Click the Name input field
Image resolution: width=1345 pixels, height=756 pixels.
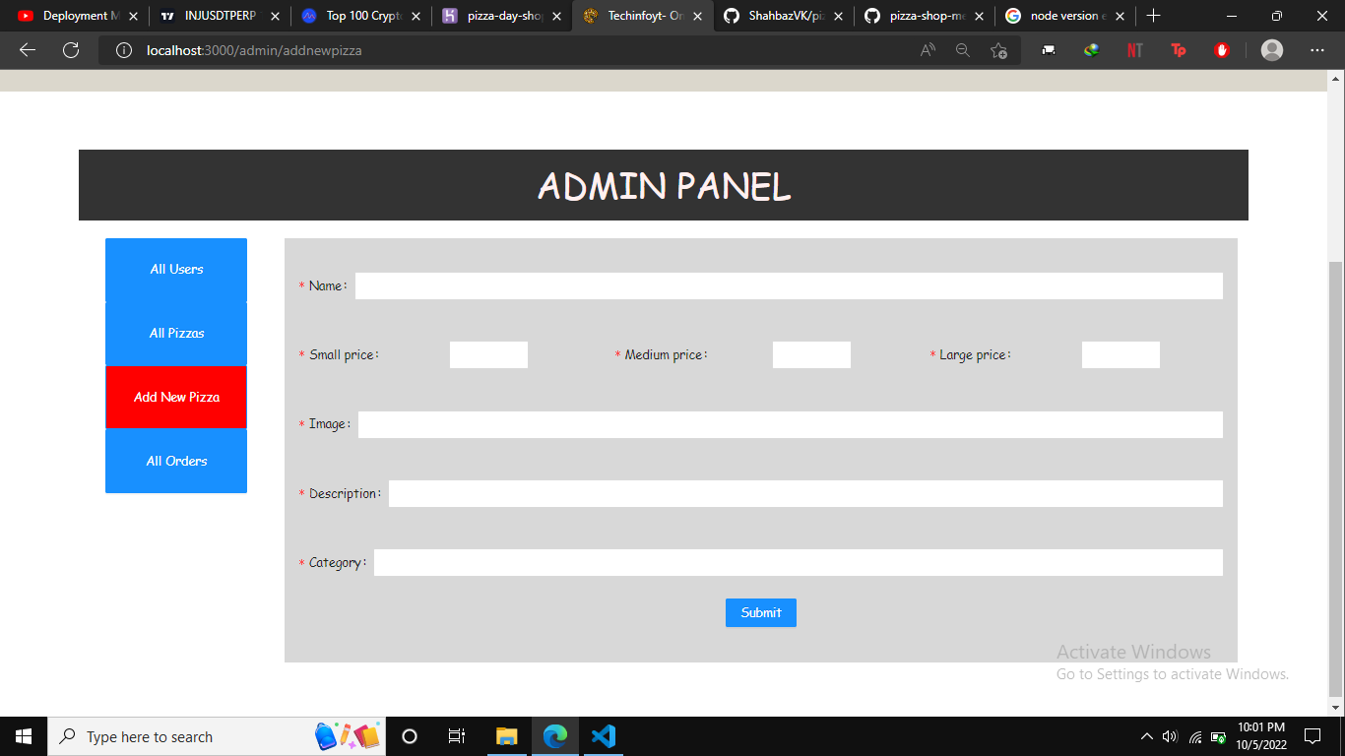[788, 285]
